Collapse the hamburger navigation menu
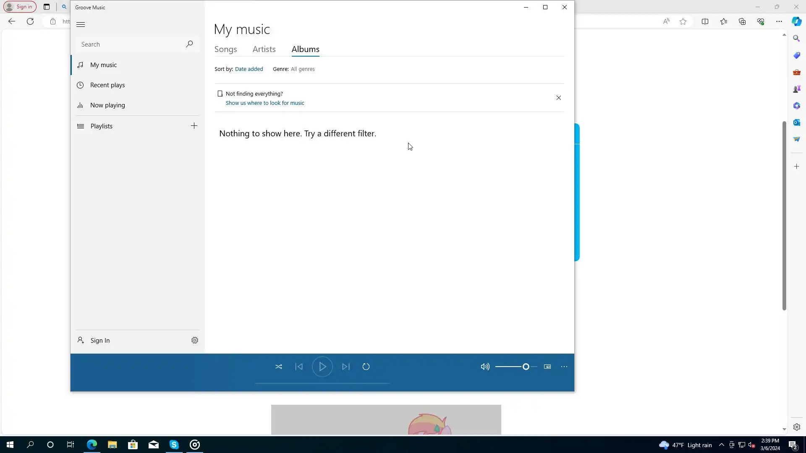The height and width of the screenshot is (453, 806). pos(81,25)
